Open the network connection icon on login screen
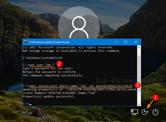166x122 pixels. (135, 112)
